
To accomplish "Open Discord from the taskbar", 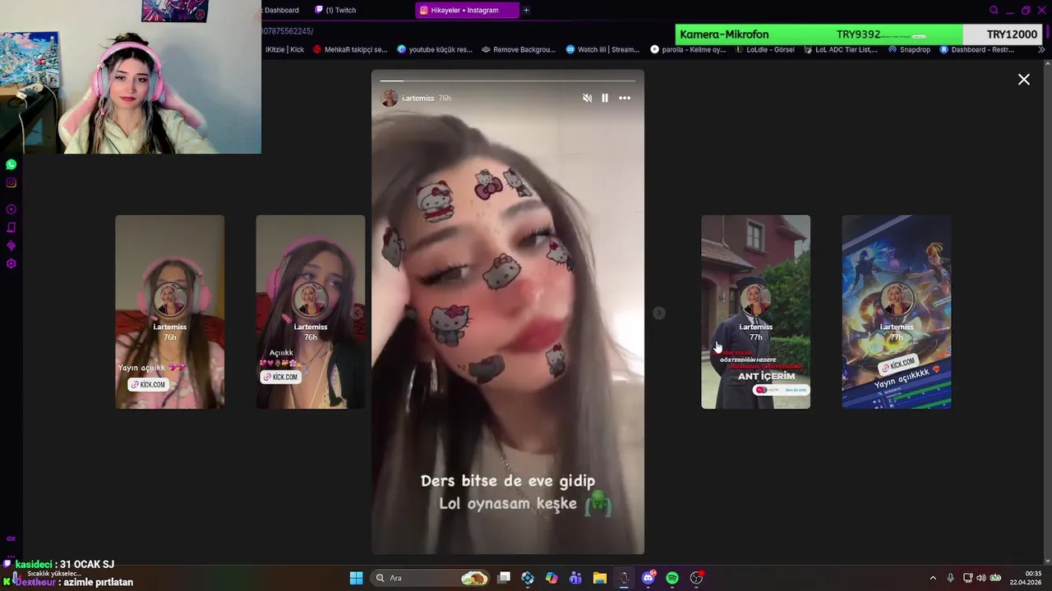I will click(648, 578).
